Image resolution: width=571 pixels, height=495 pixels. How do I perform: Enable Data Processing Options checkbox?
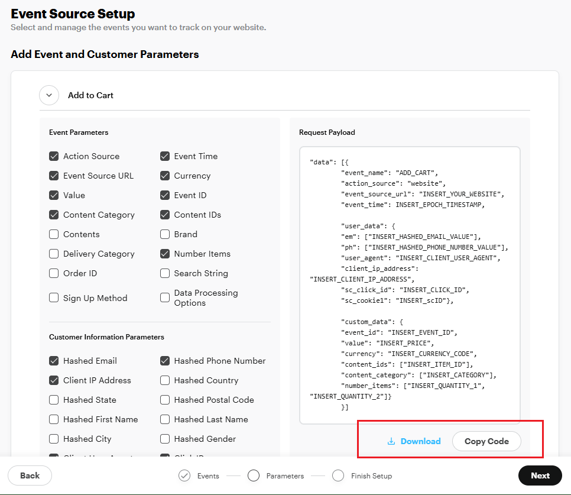(165, 297)
